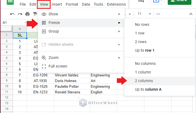
Task: Click the Google Sheets home logo
Action: [10, 2]
